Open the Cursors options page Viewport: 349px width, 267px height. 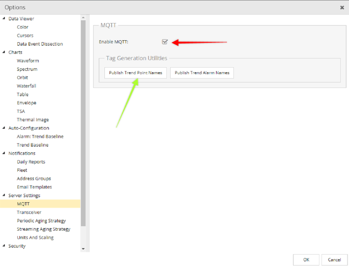click(x=25, y=35)
